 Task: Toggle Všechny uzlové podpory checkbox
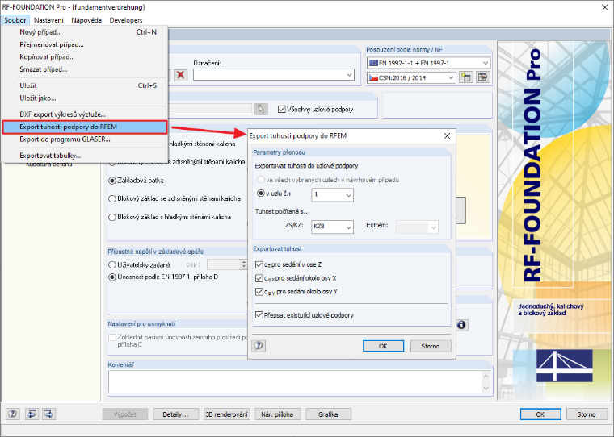[x=281, y=110]
